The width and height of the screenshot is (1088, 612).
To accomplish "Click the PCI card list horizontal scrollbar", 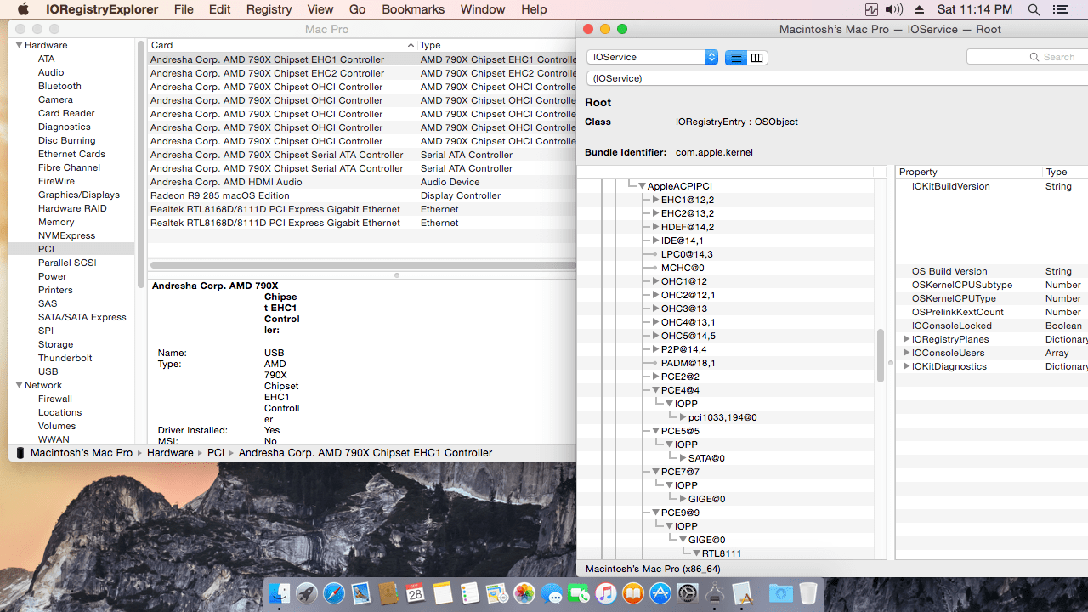I will click(363, 265).
